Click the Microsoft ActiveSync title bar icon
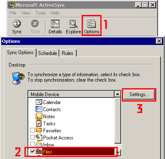 click(x=12, y=5)
